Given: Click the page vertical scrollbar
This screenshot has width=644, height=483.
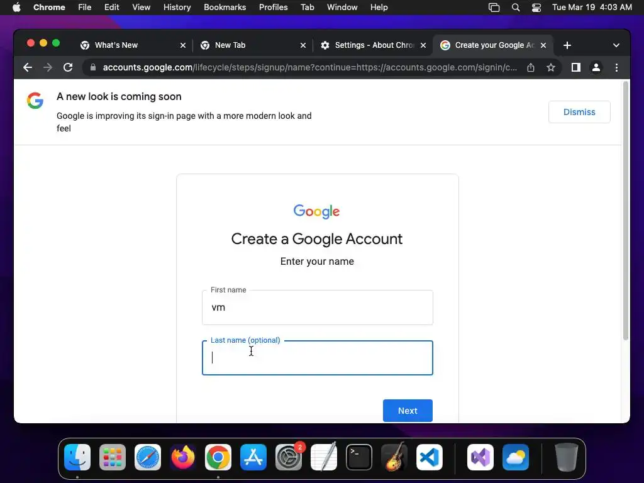Looking at the screenshot, I should (x=626, y=211).
